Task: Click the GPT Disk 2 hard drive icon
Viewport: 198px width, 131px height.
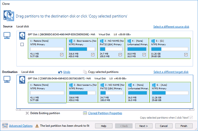Action: coord(22,80)
